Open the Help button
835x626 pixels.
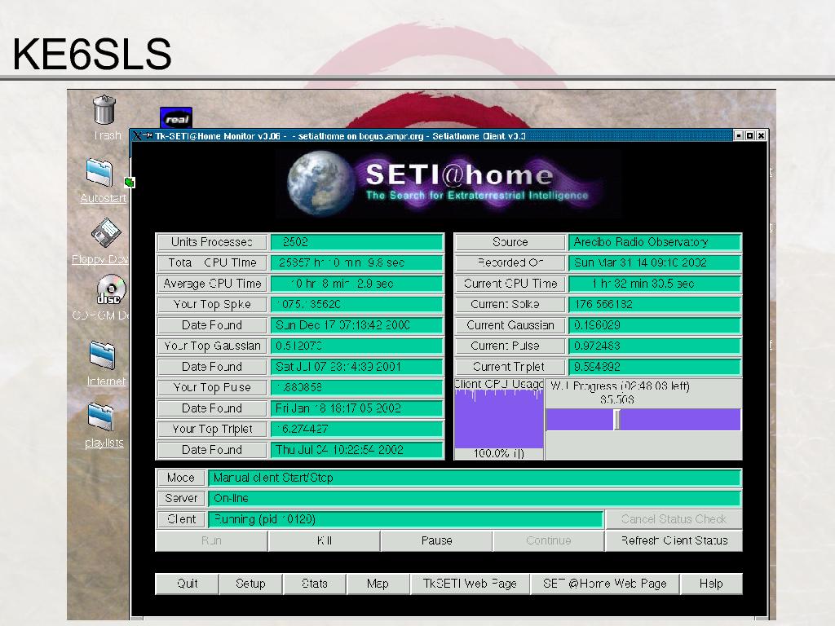(x=710, y=584)
